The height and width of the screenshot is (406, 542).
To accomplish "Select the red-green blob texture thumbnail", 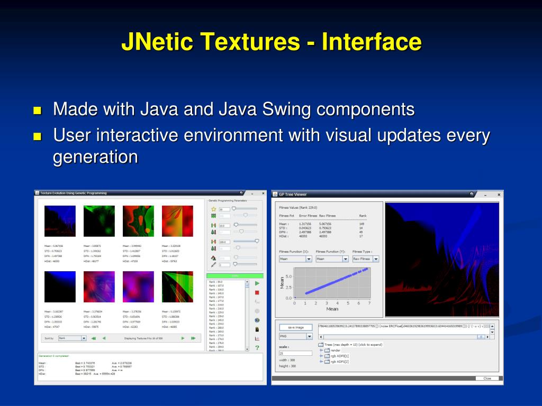I will [x=138, y=221].
